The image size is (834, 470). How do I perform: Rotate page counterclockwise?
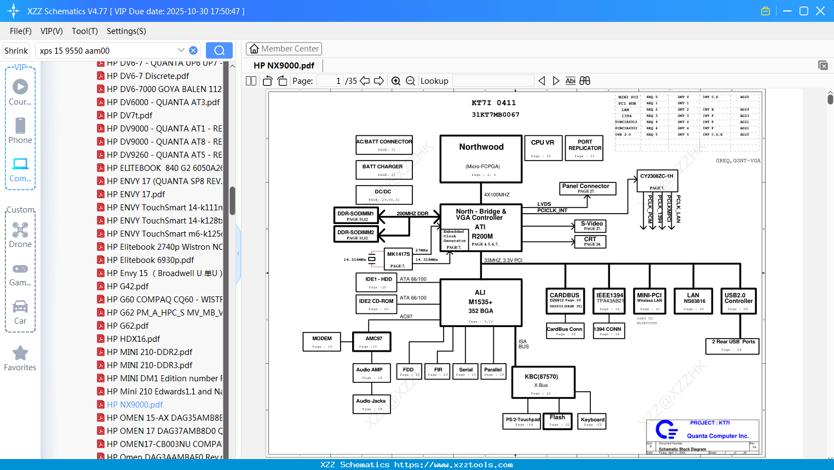coord(268,81)
